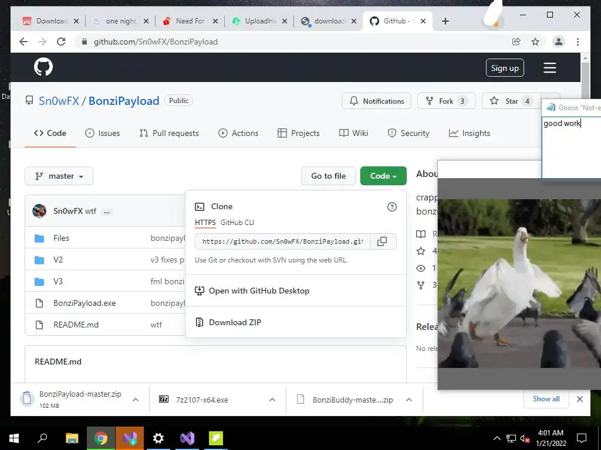
Task: Open 7z2107-x64.exe download options arrow
Action: tap(272, 400)
